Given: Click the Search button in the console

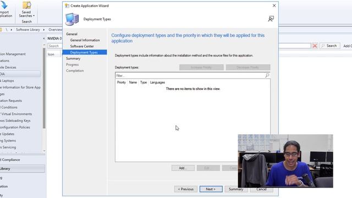Looking at the screenshot, I should pyautogui.click(x=329, y=46).
